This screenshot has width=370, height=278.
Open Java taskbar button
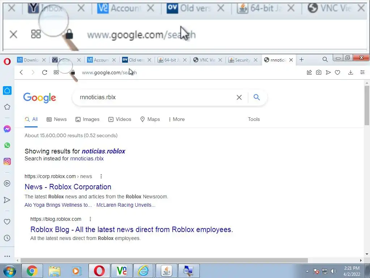tap(167, 271)
